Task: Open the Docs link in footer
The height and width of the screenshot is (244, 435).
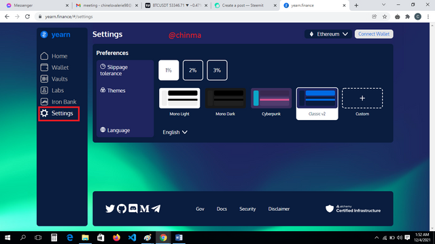Action: 222,209
